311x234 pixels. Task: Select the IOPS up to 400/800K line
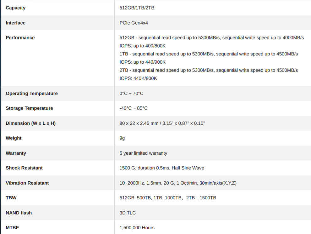(x=142, y=46)
